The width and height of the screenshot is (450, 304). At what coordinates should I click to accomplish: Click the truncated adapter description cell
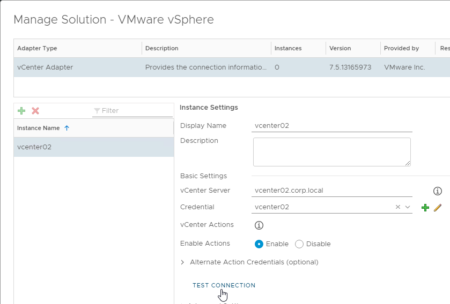[206, 67]
